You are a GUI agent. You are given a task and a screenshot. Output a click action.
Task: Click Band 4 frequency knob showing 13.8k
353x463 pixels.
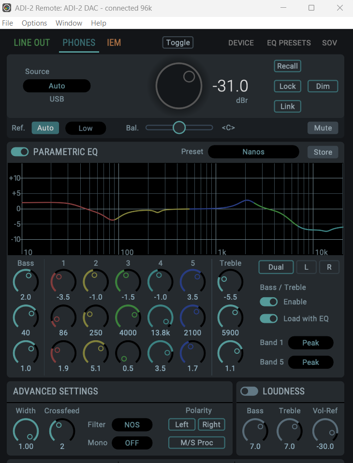[x=161, y=317]
